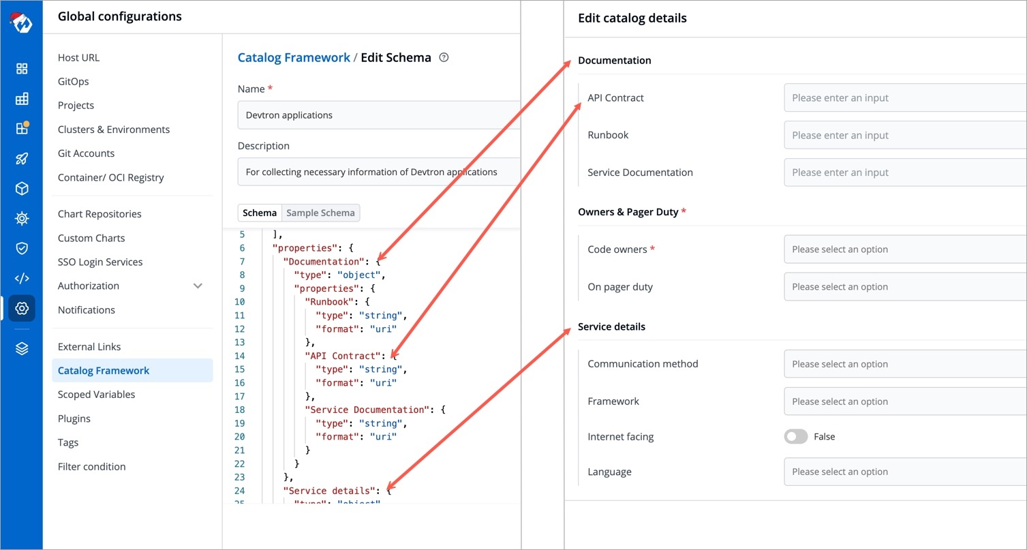This screenshot has width=1027, height=550.
Task: Open Scoped Variables in settings list
Action: tap(96, 395)
